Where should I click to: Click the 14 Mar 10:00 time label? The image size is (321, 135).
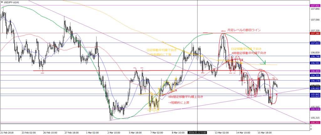(244, 132)
